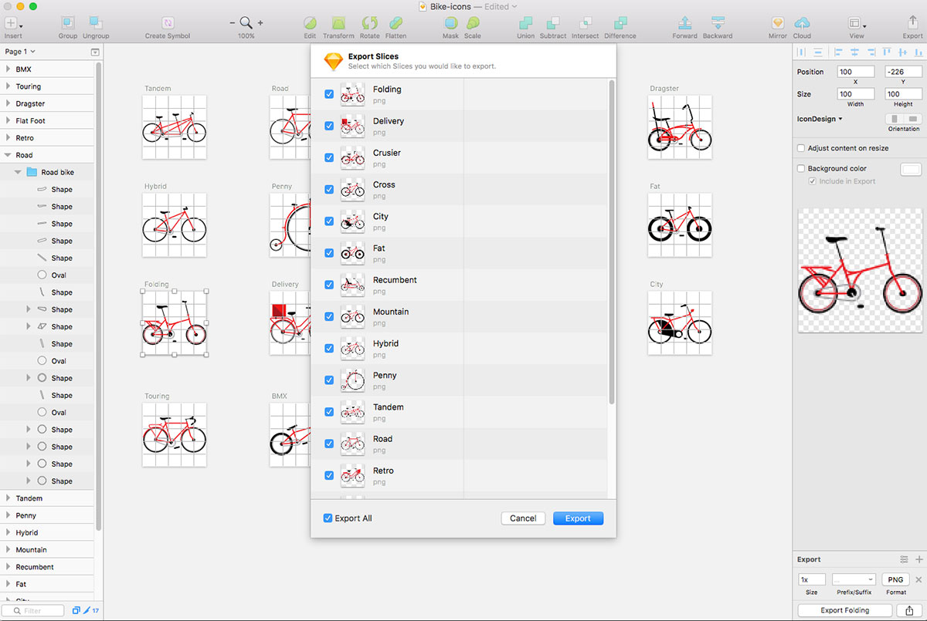
Task: Open the Cloud upload icon
Action: [802, 23]
